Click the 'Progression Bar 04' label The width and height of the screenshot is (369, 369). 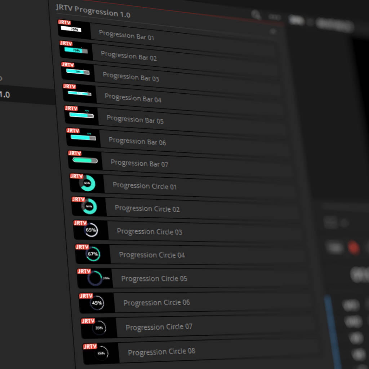[133, 98]
